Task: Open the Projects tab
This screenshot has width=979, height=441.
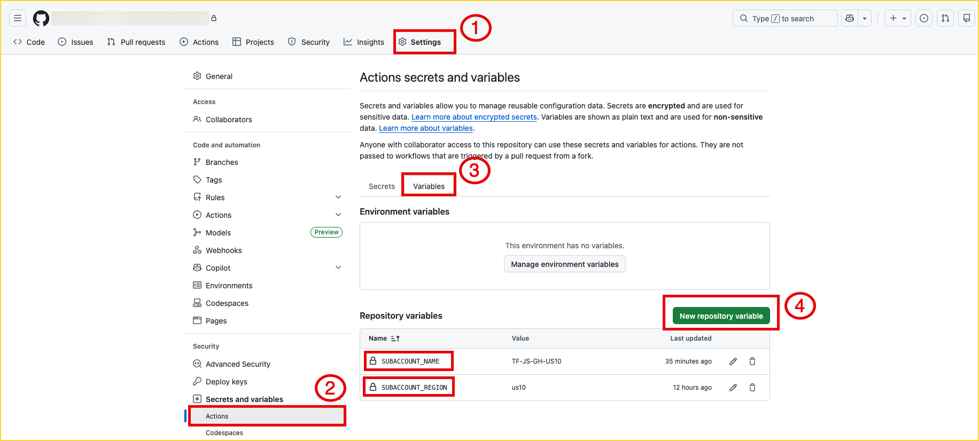Action: [253, 42]
